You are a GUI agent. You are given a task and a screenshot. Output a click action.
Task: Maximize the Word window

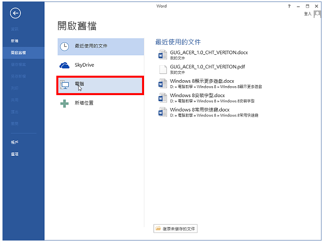click(308, 6)
